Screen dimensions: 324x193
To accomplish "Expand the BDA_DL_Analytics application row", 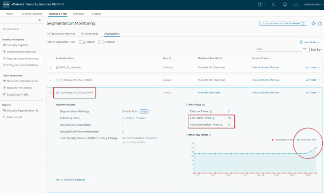I will pos(50,68).
